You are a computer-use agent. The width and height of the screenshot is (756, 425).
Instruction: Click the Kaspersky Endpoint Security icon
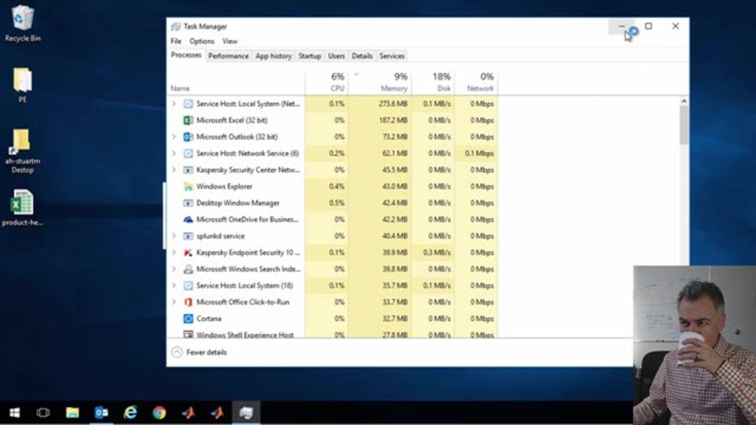pyautogui.click(x=188, y=253)
